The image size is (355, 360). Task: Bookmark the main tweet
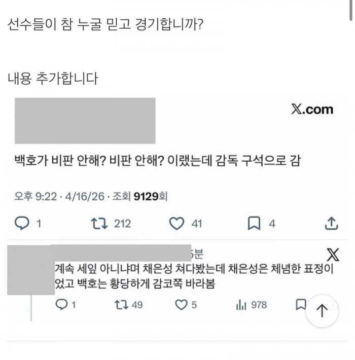click(254, 224)
